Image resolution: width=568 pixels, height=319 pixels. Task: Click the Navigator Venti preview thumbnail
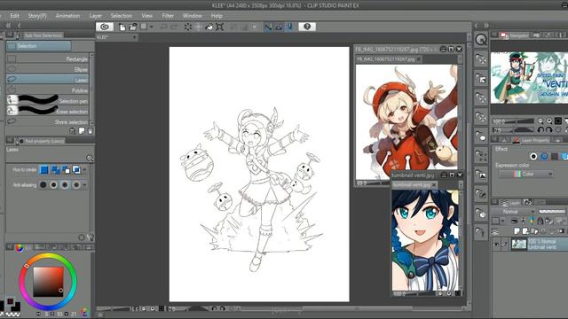tap(529, 78)
